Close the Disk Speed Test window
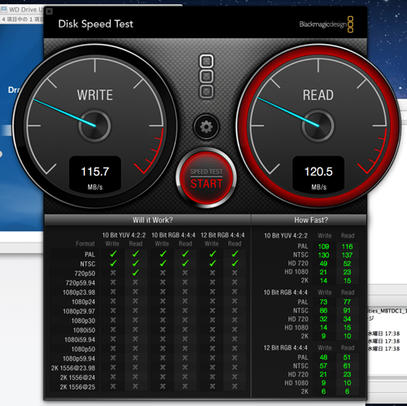 49,11
